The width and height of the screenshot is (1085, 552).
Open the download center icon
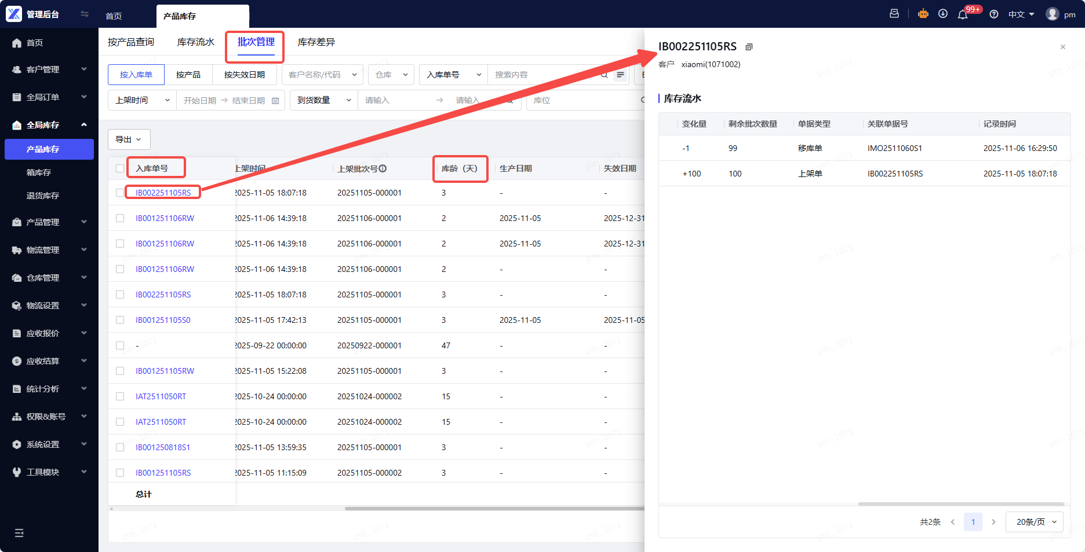coord(943,14)
